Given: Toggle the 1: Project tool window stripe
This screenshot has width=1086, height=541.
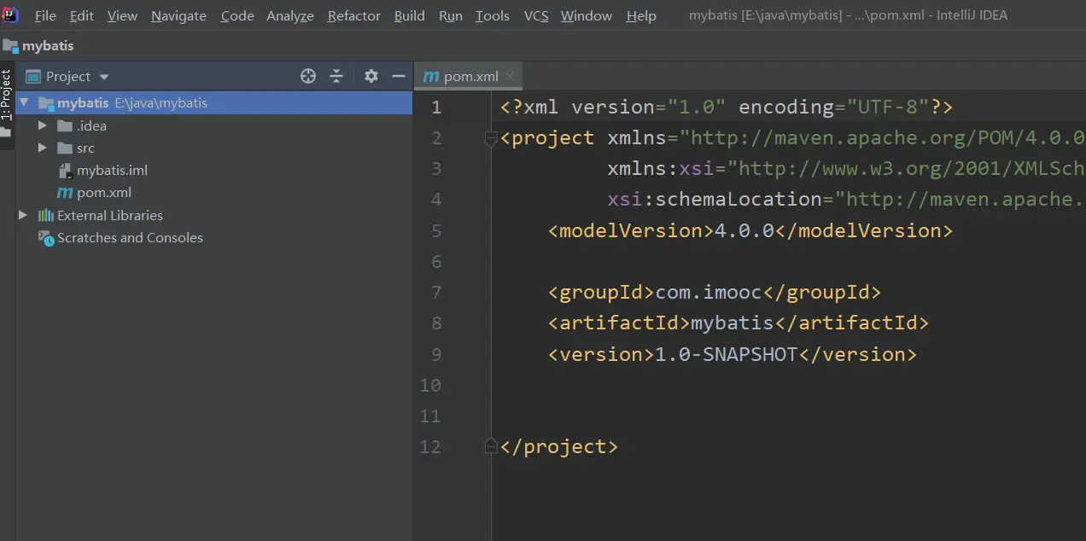Looking at the screenshot, I should [x=7, y=96].
